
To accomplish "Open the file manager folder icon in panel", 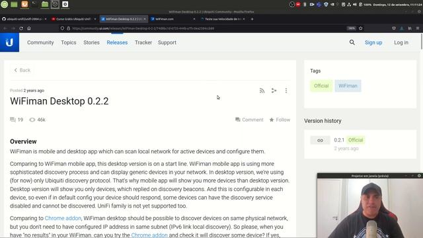I will coord(45,5).
